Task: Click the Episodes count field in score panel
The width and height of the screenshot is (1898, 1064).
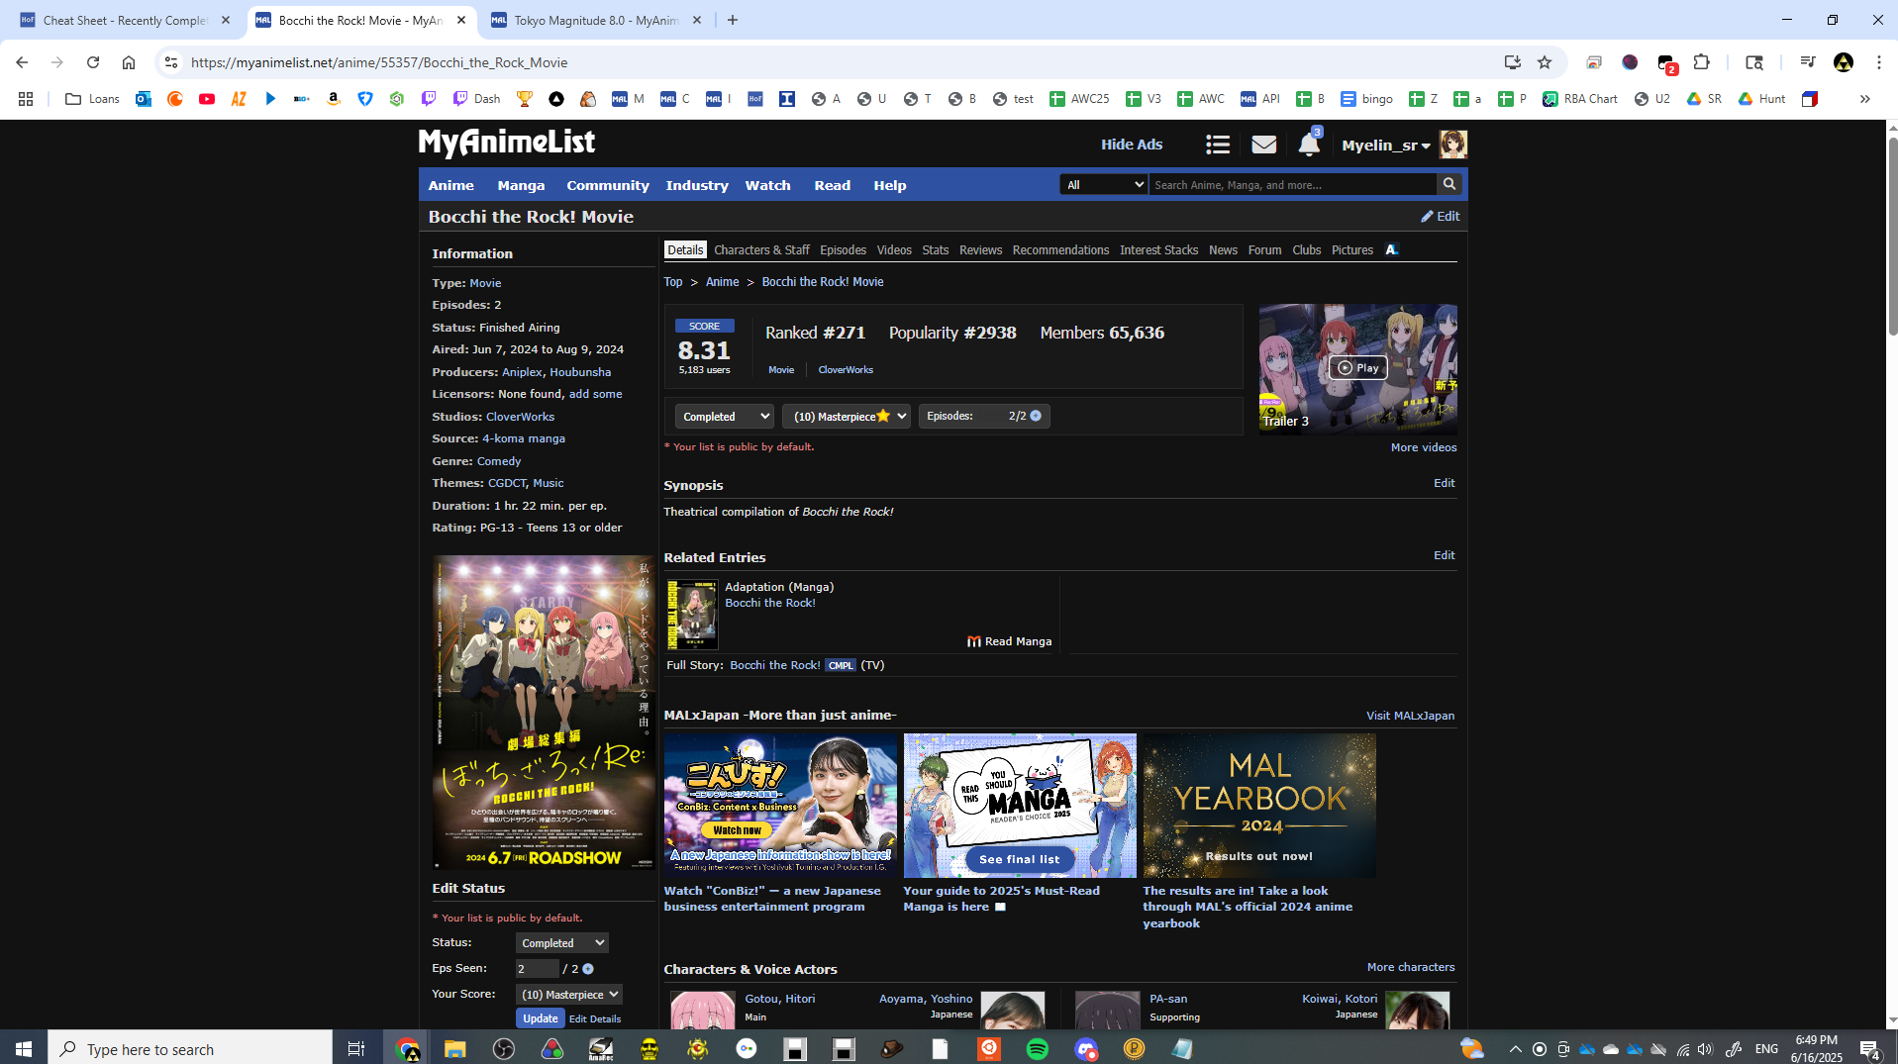Action: (x=984, y=416)
